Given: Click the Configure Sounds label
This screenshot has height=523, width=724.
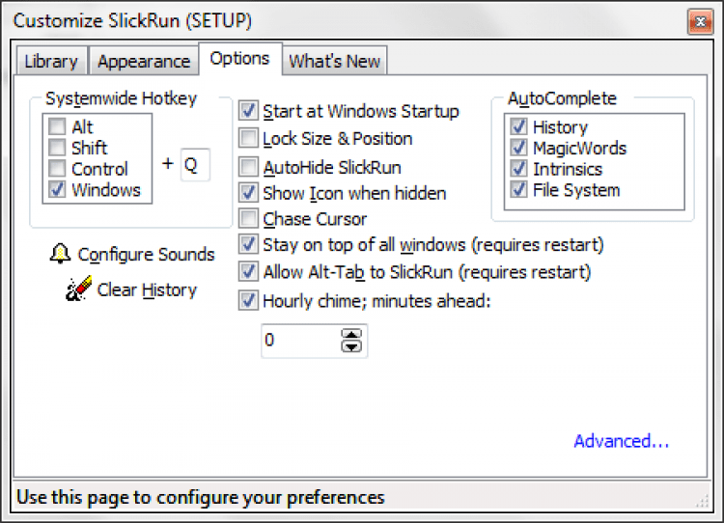Looking at the screenshot, I should pos(146,254).
